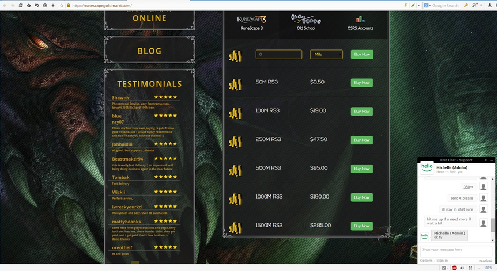Click Buy Now for 500M RS3

click(x=362, y=169)
